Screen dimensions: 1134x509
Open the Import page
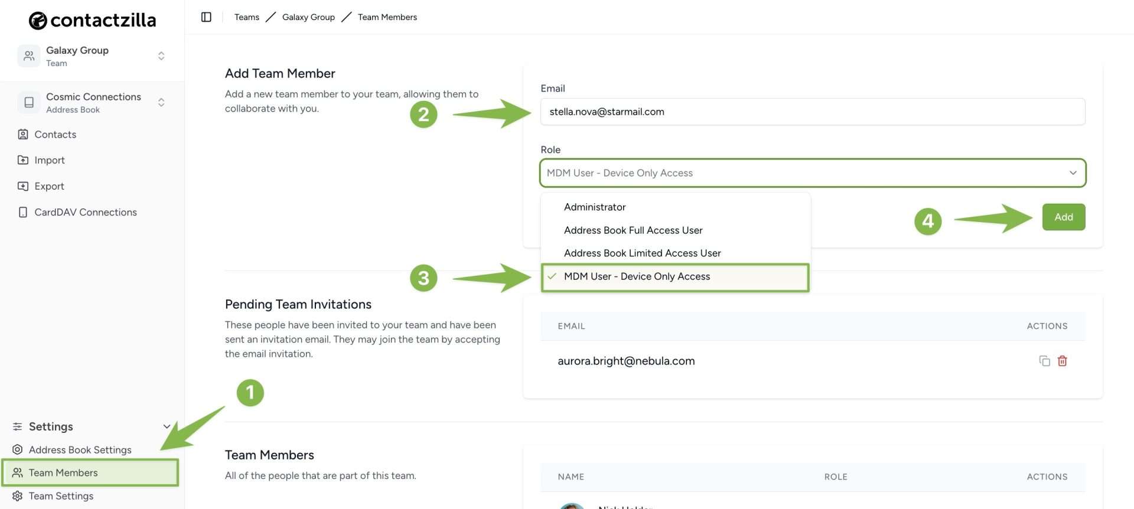tap(50, 160)
